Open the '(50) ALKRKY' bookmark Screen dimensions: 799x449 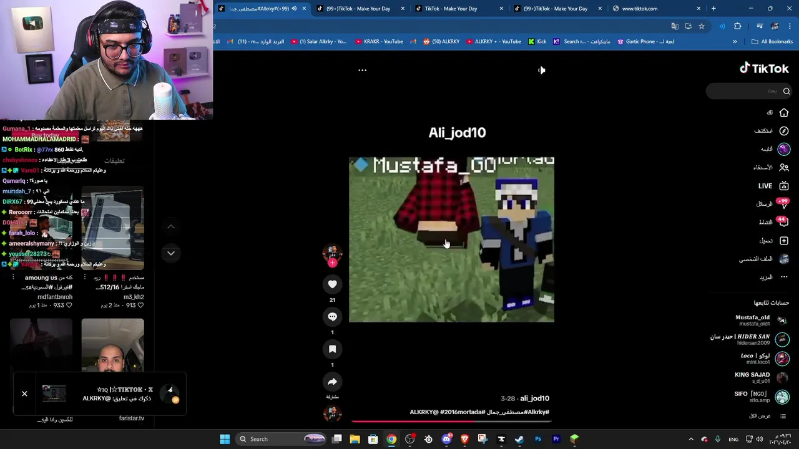coord(441,42)
